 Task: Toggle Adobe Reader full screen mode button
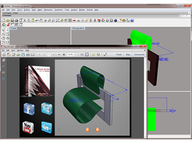point(105,55)
